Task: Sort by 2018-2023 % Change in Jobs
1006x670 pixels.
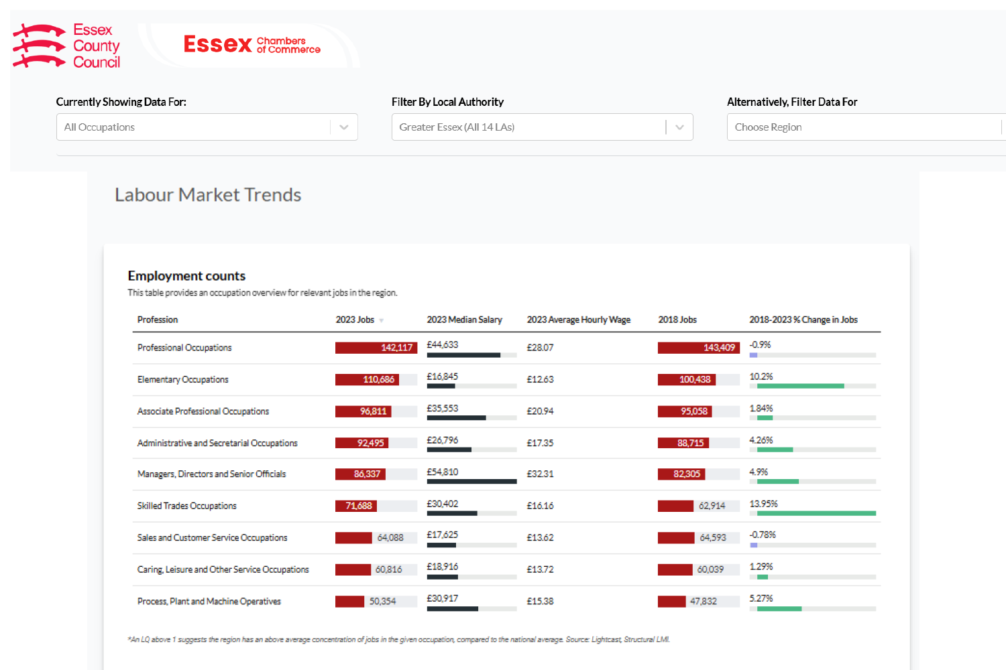Action: click(x=803, y=320)
